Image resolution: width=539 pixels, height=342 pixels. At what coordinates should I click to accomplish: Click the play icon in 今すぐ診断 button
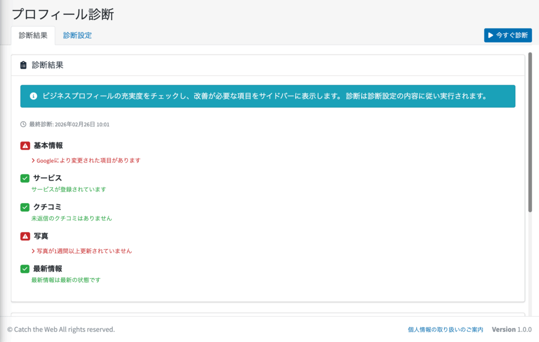coord(491,35)
